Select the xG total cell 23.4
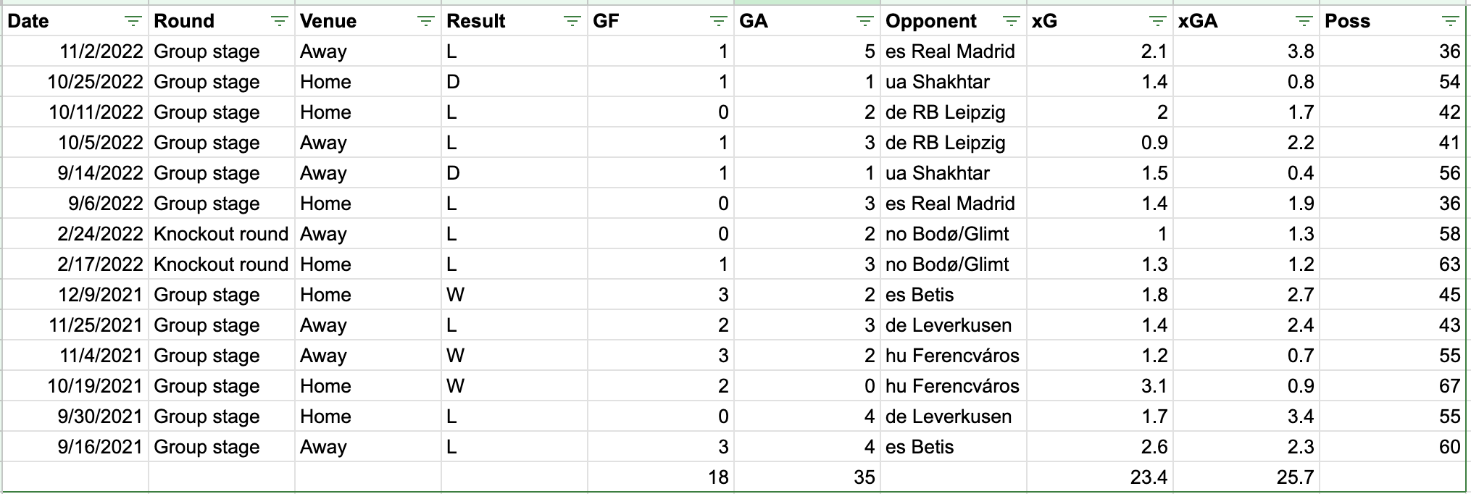 [x=1100, y=477]
